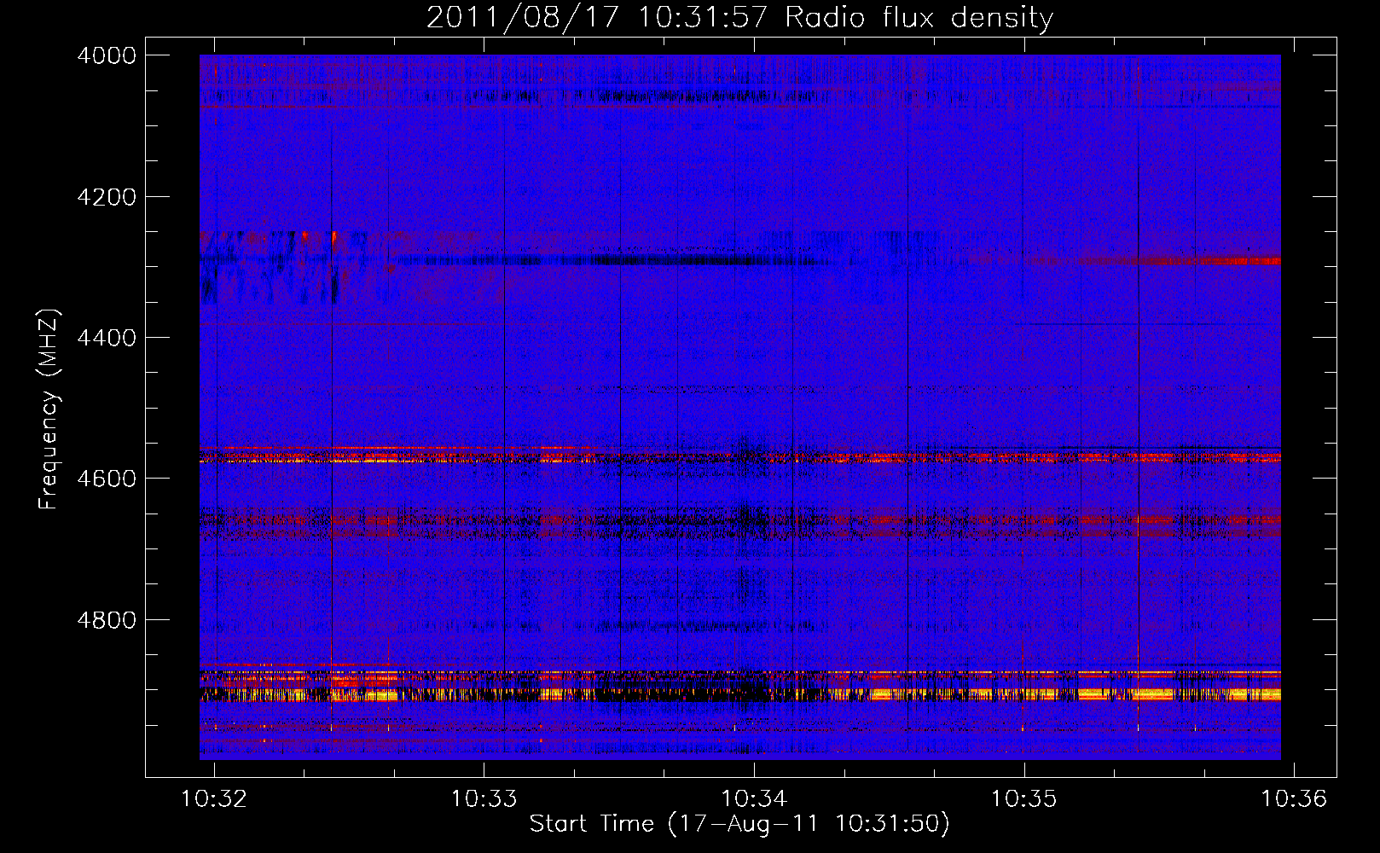1380x853 pixels.
Task: Click the "Frequency (MHZ)" y-axis label
Action: [49, 409]
